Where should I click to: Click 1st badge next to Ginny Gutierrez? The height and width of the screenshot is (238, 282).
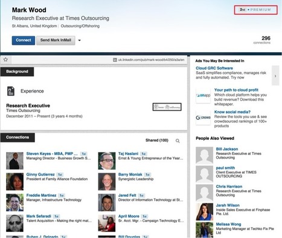pos(60,174)
